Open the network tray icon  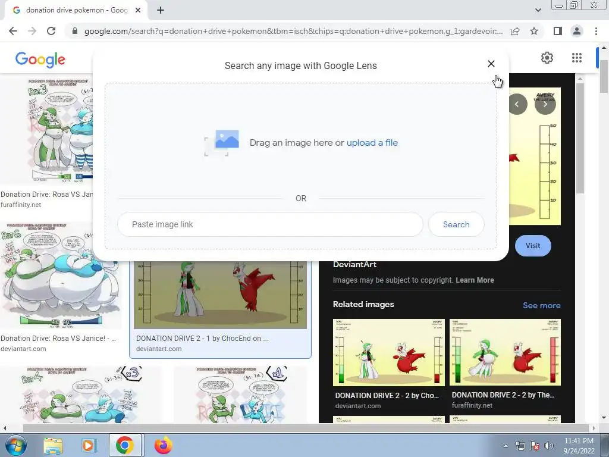tap(520, 446)
